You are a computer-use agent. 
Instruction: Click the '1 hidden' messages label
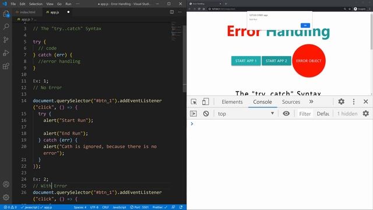tap(347, 114)
